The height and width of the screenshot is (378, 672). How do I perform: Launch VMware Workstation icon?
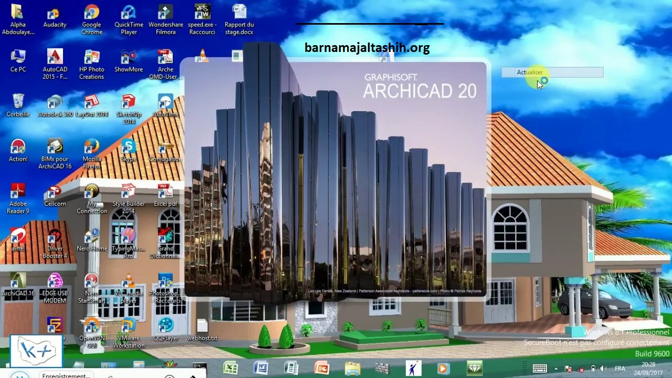pyautogui.click(x=129, y=333)
